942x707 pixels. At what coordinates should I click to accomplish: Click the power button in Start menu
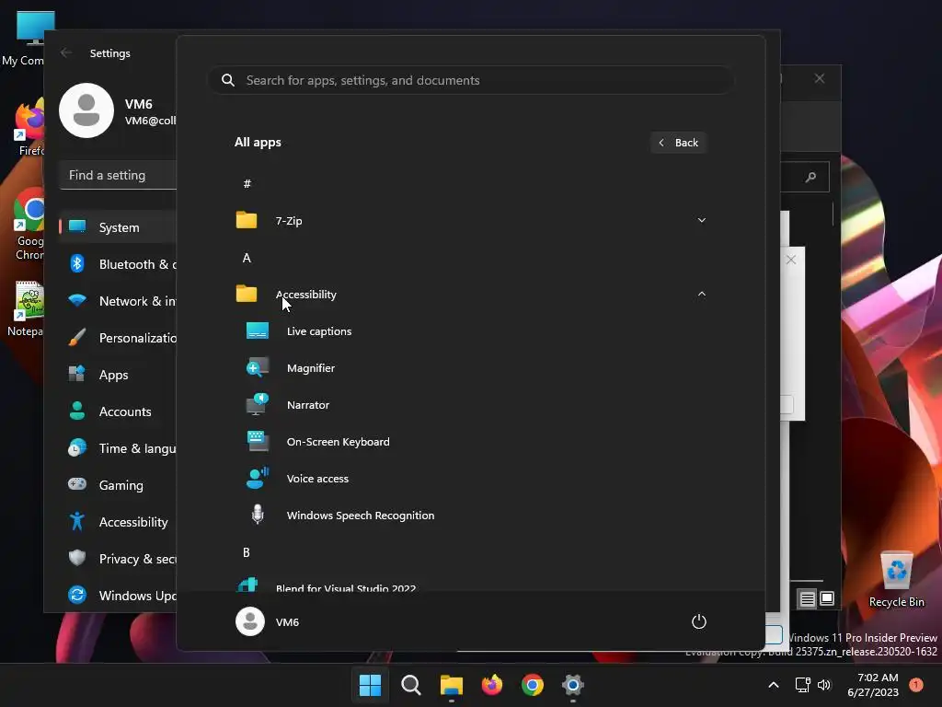tap(699, 621)
